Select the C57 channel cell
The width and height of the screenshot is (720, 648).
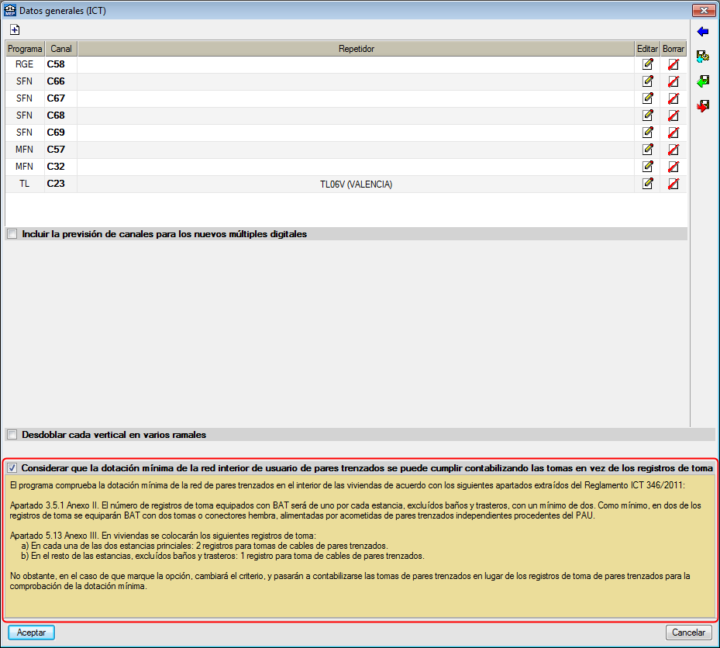click(61, 150)
